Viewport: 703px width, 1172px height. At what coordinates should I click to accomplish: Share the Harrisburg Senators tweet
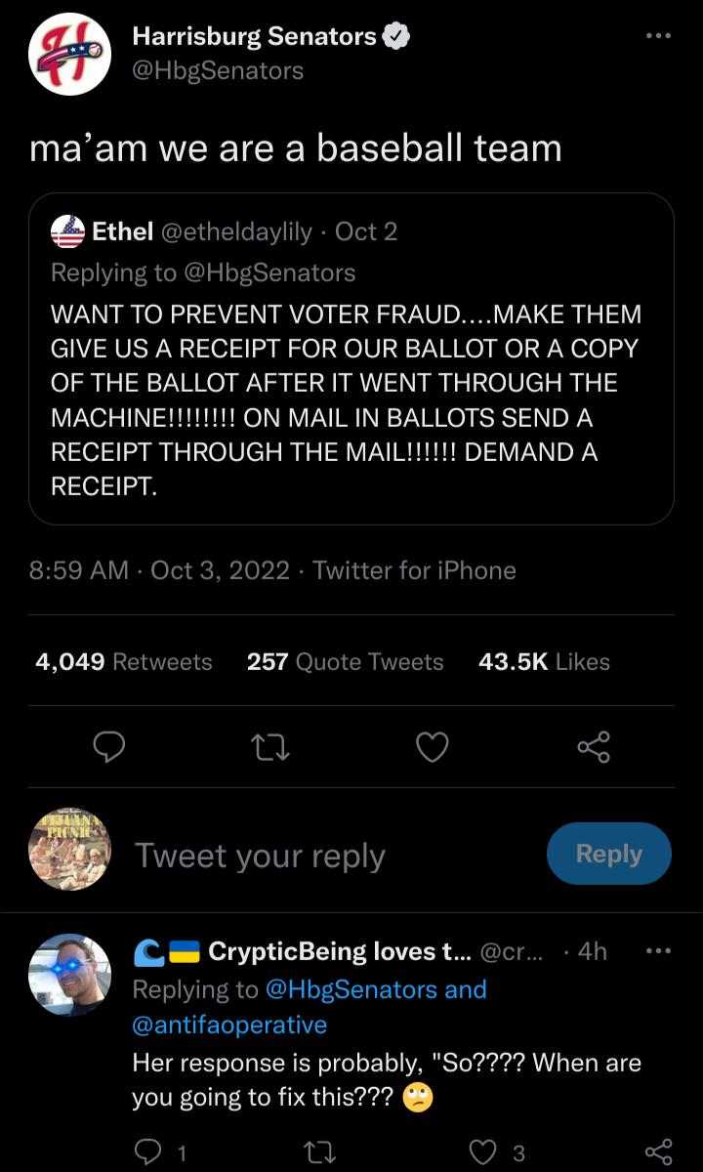(x=594, y=747)
